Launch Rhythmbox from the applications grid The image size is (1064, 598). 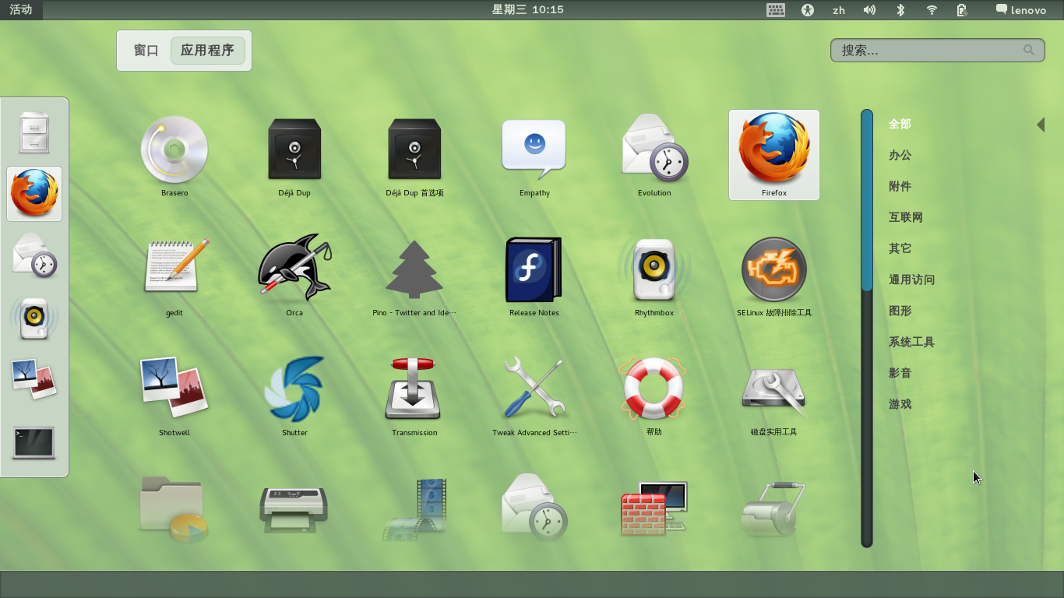(654, 275)
